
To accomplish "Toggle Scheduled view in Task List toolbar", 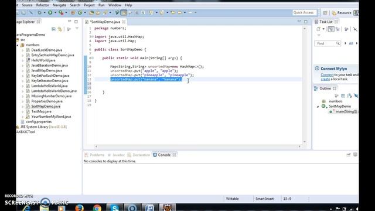I will 337,29.
